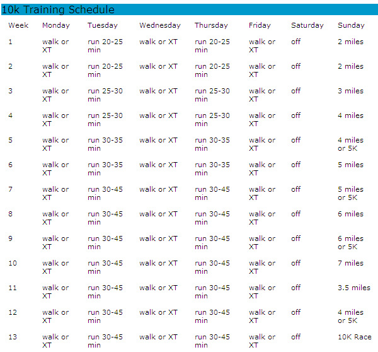Select the 'Sunday' column header
This screenshot has height=352, width=378.
click(351, 26)
